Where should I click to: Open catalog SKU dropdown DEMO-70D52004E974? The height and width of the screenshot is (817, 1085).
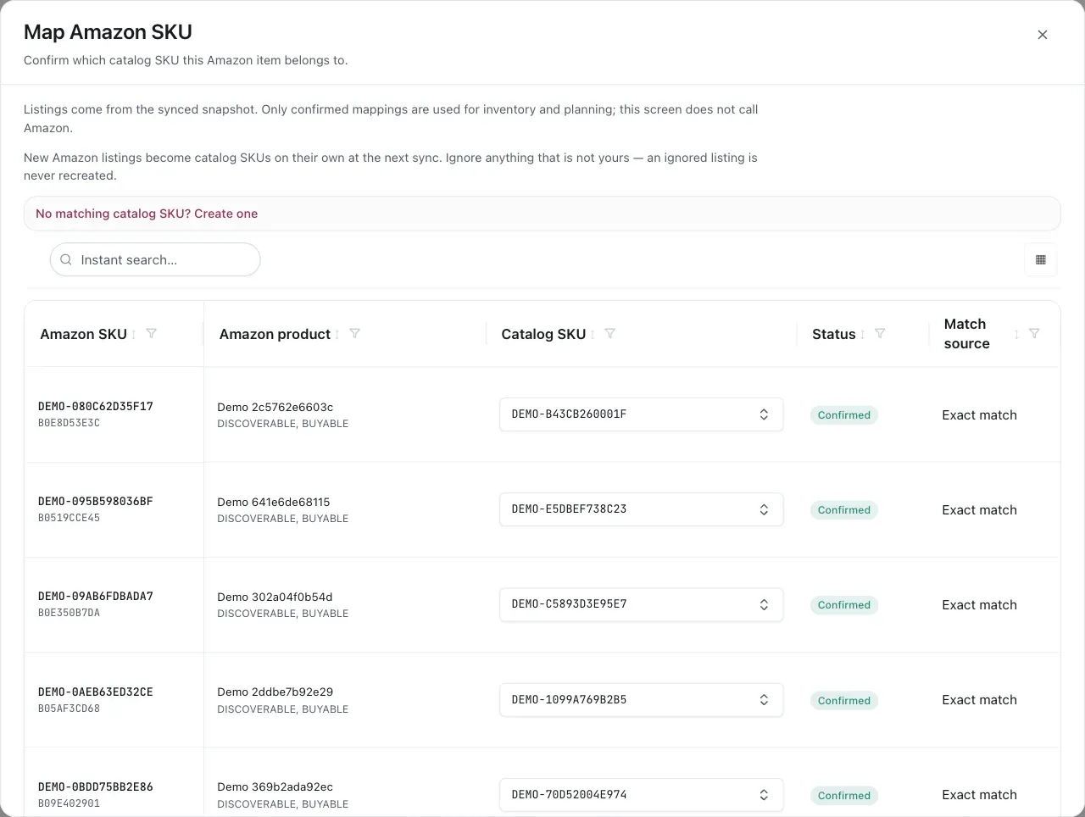(x=641, y=795)
